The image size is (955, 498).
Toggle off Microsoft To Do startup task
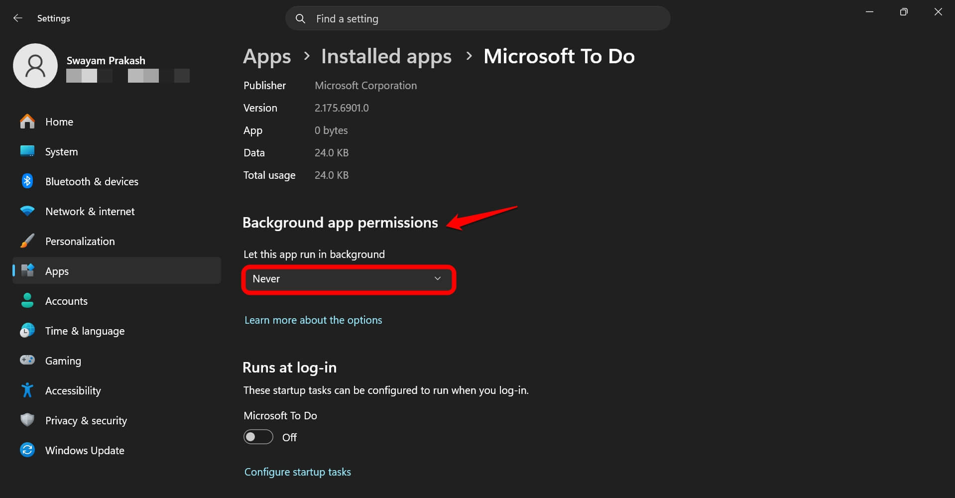pyautogui.click(x=258, y=436)
